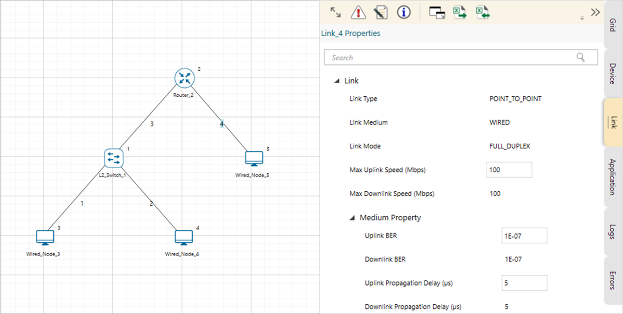Click the Wired_Node_5 name label
The width and height of the screenshot is (623, 314).
253,176
